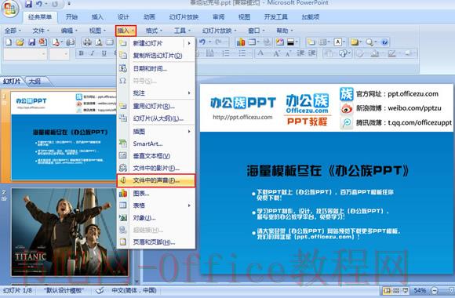Click the slide title 海量模板尽在《办公族PPT》
Image resolution: width=455 pixels, height=298 pixels.
[x=327, y=171]
